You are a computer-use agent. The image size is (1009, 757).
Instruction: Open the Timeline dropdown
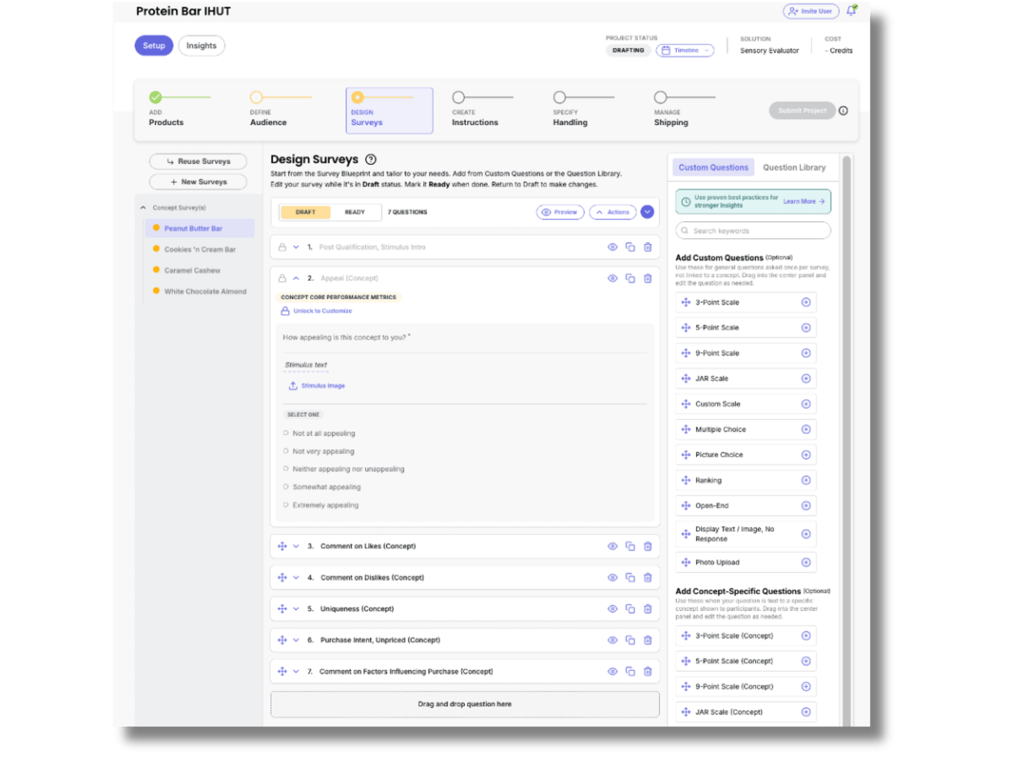click(x=685, y=50)
